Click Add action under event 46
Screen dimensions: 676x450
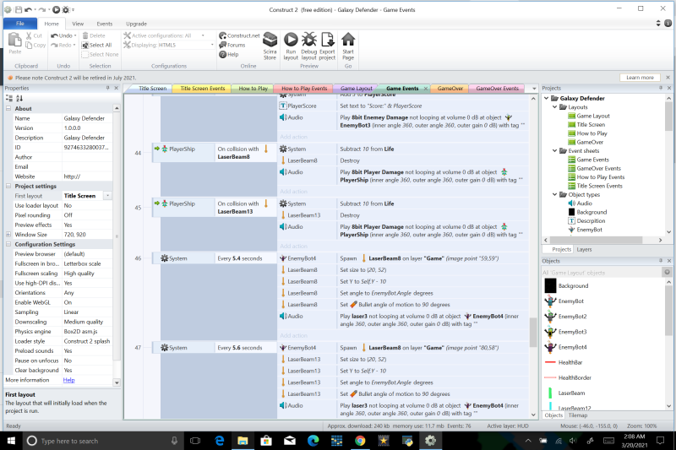293,336
